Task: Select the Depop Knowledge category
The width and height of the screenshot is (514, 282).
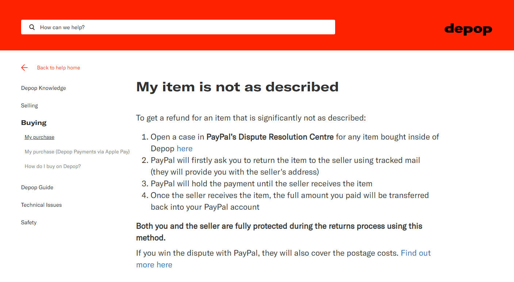Action: pos(43,88)
